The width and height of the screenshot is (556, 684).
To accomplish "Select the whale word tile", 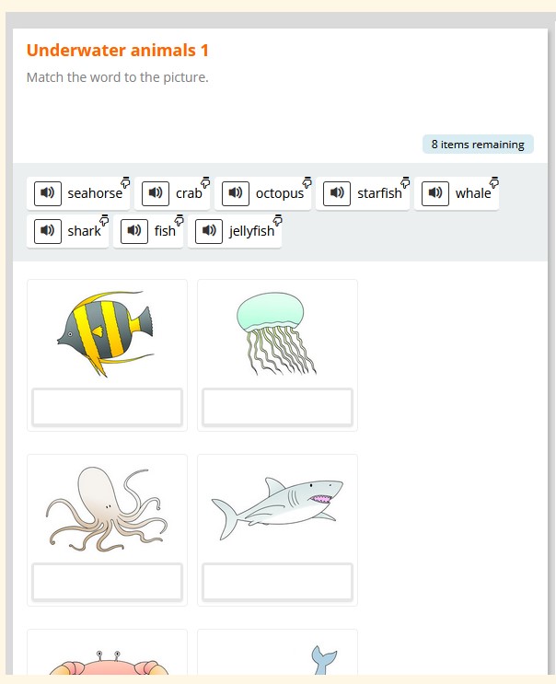I will coord(457,193).
